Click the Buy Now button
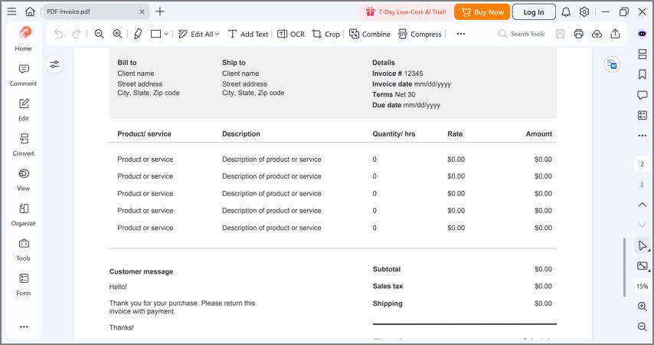654x345 pixels. [482, 12]
